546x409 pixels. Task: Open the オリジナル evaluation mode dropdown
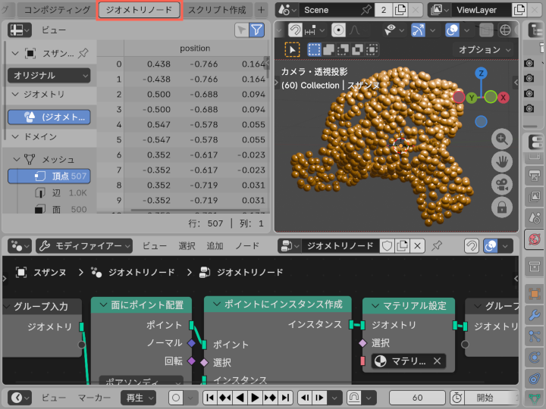[49, 76]
